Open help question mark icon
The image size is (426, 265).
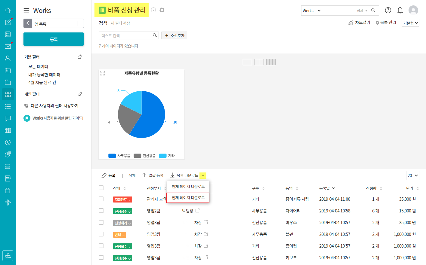388,11
